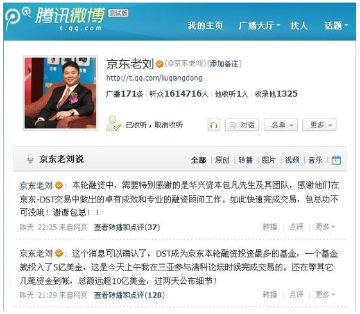Click 取消收听 to unfollow
This screenshot has width=360, height=314.
click(x=169, y=125)
